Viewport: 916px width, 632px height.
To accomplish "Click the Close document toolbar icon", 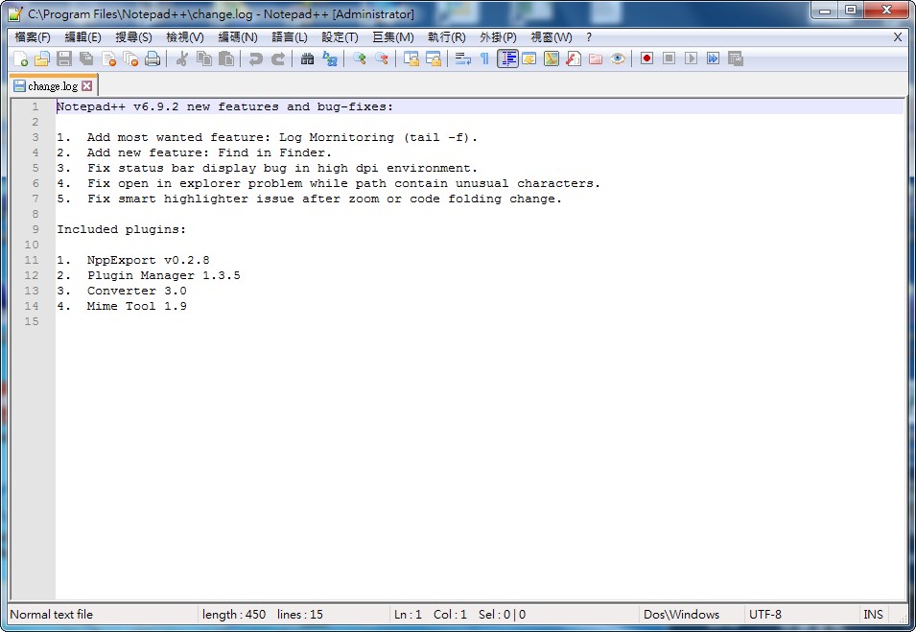I will click(108, 59).
